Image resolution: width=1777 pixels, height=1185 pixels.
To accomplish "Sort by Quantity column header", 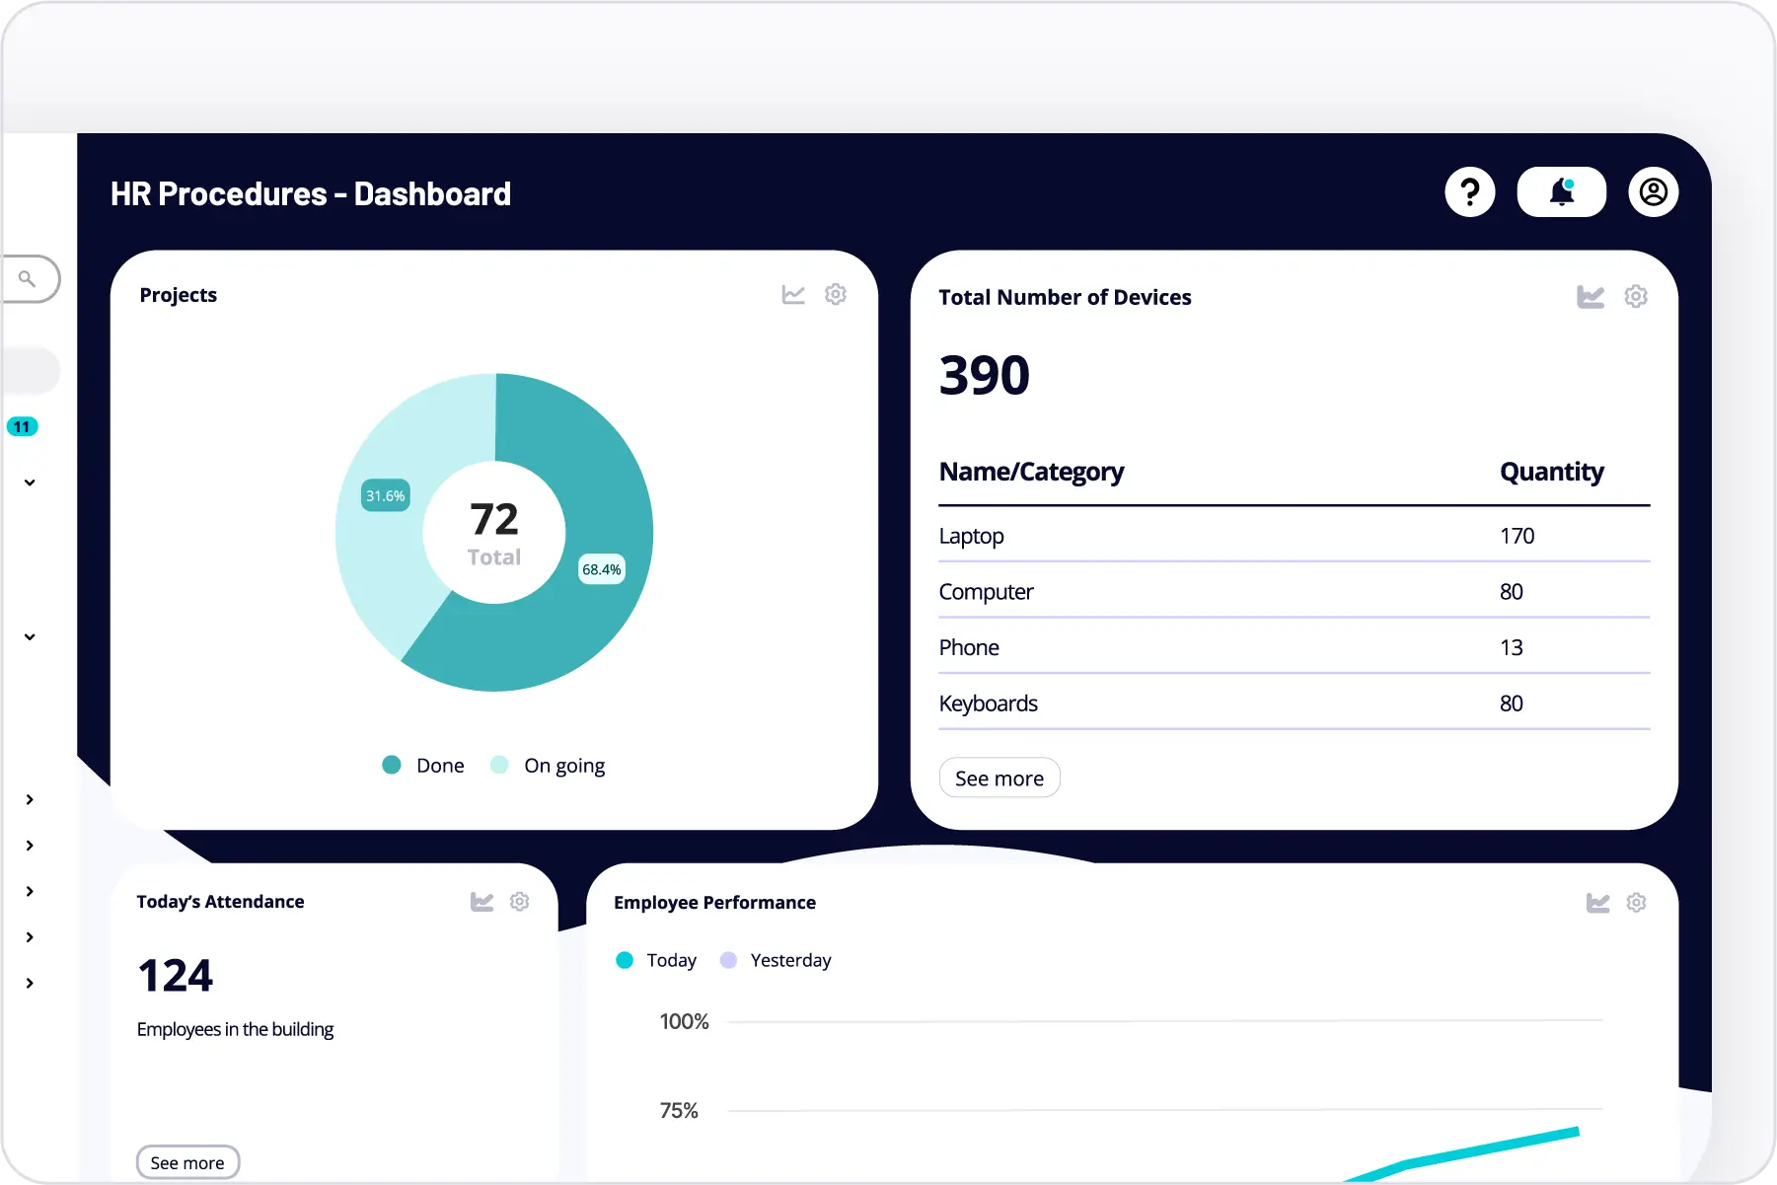I will click(x=1552, y=472).
